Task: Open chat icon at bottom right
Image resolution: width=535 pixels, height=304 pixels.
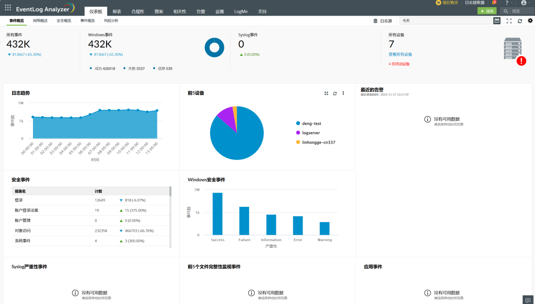Action: pos(528,300)
